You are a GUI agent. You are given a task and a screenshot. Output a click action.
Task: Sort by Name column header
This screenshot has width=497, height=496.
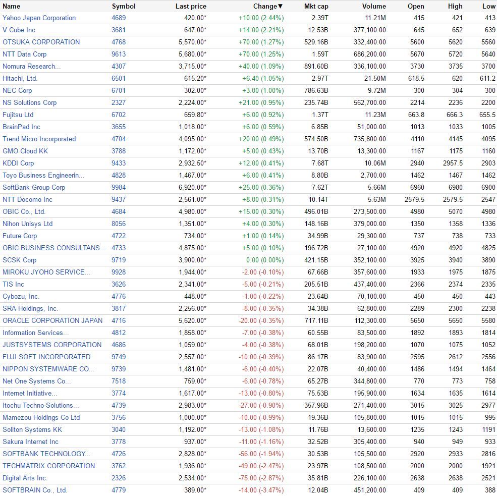[12, 7]
